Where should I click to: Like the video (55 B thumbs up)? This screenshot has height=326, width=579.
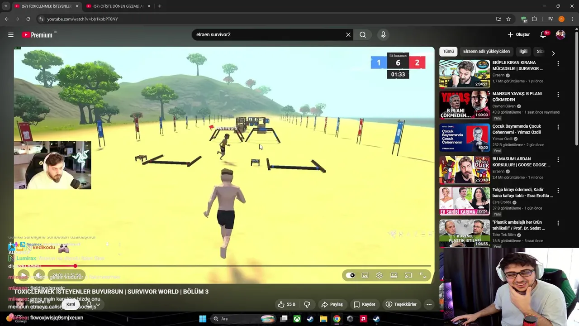[287, 304]
